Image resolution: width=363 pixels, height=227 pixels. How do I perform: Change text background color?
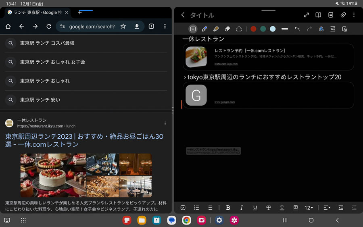[x=295, y=208]
